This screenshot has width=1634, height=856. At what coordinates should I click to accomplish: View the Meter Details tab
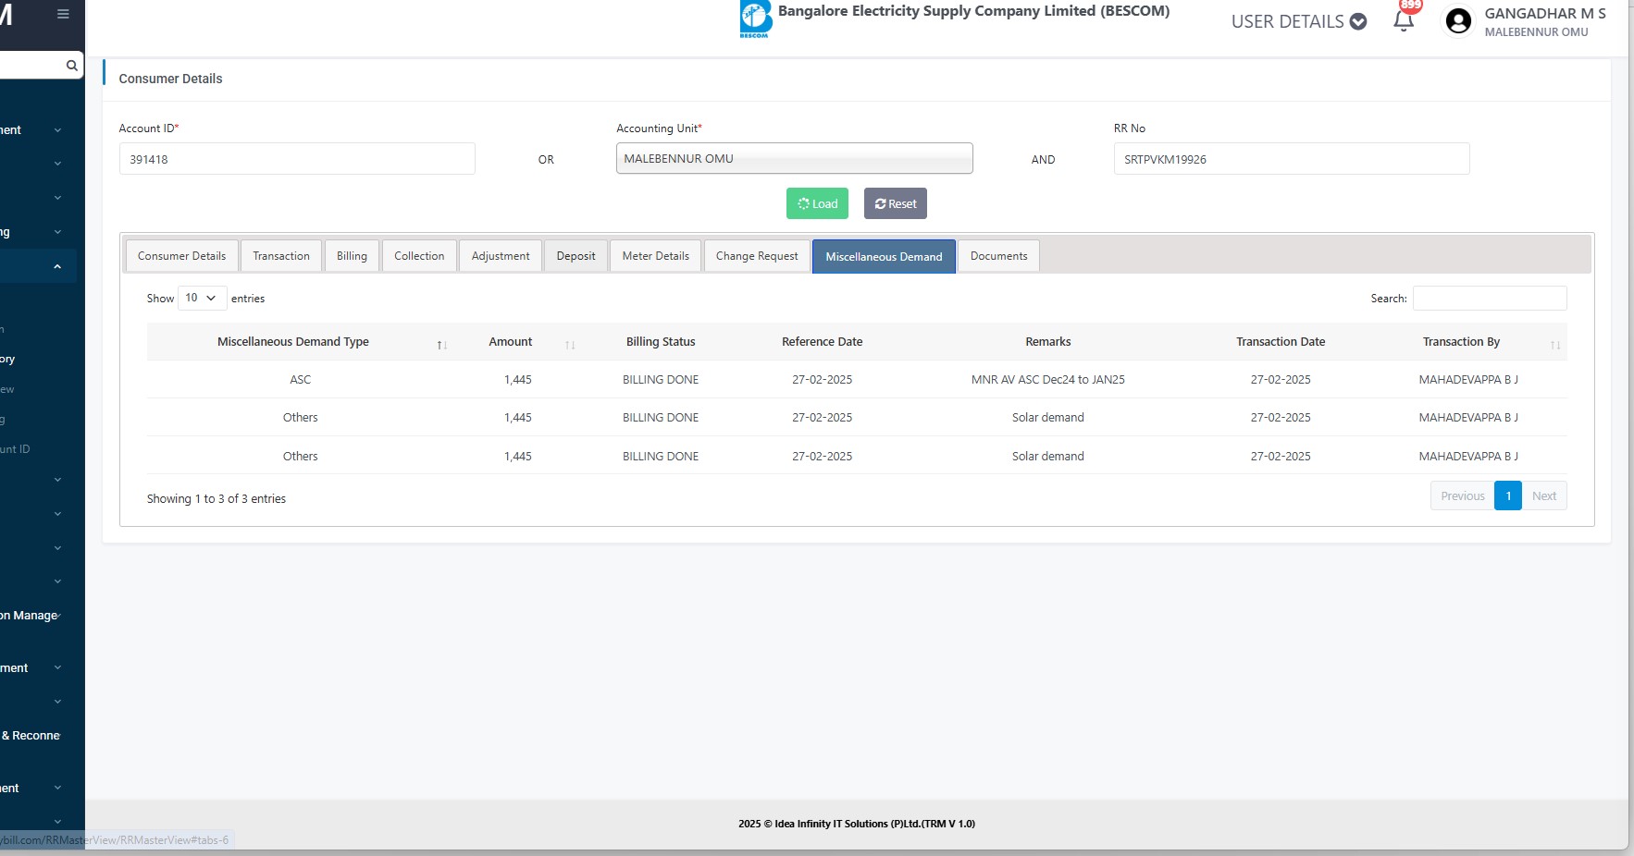pos(655,256)
